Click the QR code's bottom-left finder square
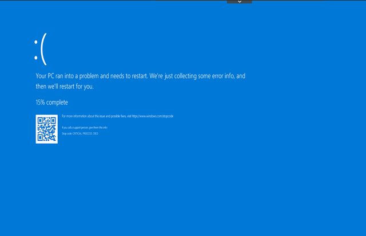 [39, 139]
